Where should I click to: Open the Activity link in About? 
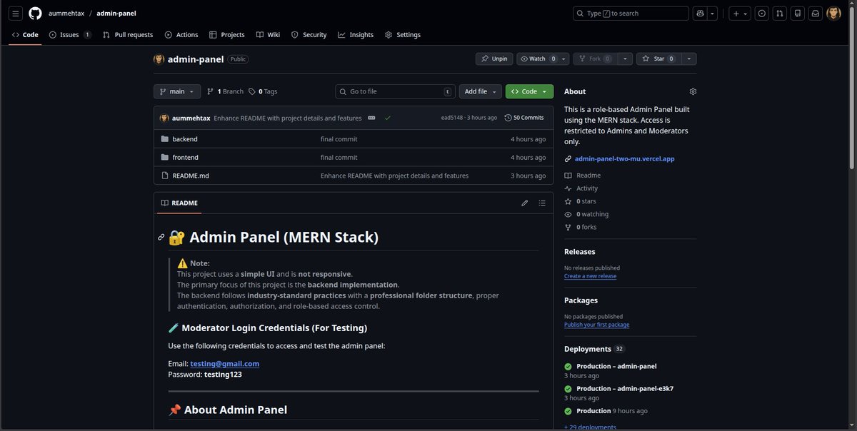tap(581, 188)
